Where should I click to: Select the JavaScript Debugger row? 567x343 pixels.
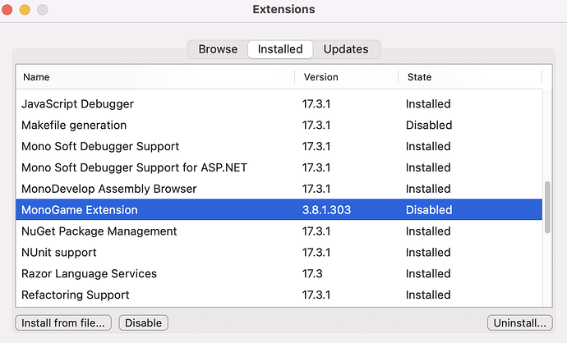(x=279, y=104)
